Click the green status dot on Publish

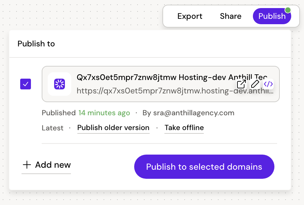288,10
